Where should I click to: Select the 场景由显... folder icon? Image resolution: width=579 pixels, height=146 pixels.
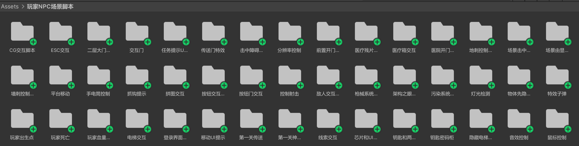point(557,32)
